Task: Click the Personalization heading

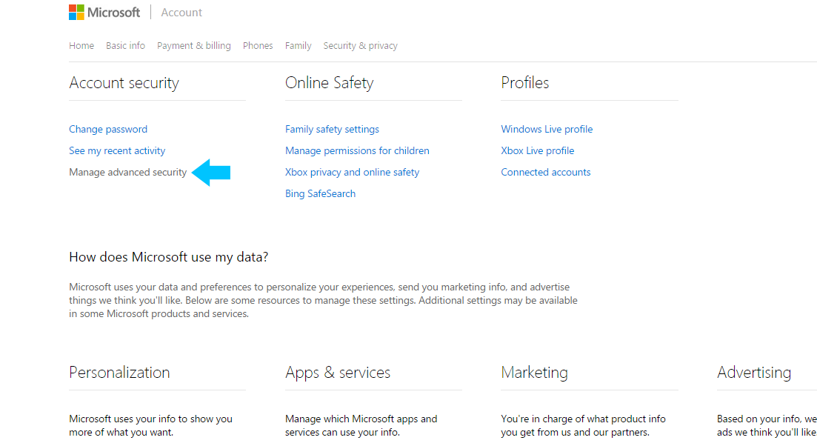Action: pos(119,373)
